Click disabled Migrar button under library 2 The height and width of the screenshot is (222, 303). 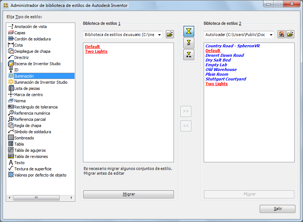[x=249, y=194]
